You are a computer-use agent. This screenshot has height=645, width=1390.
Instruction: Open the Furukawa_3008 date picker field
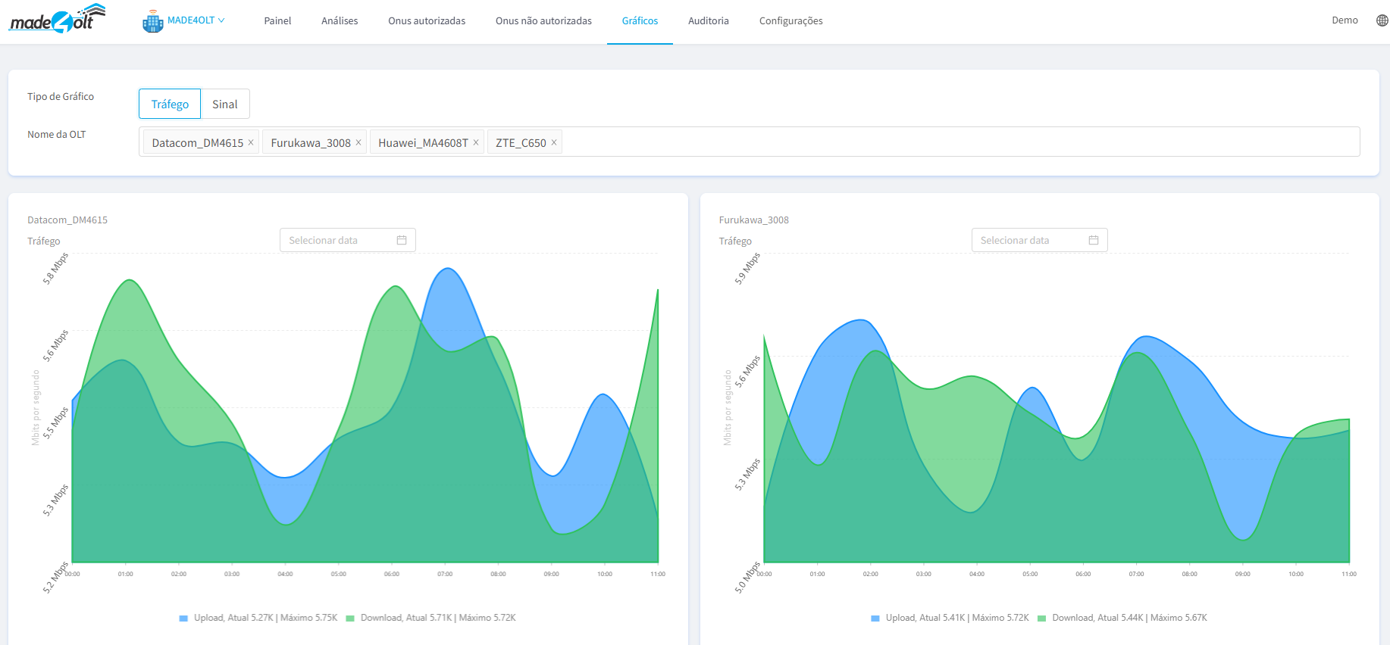[1039, 240]
